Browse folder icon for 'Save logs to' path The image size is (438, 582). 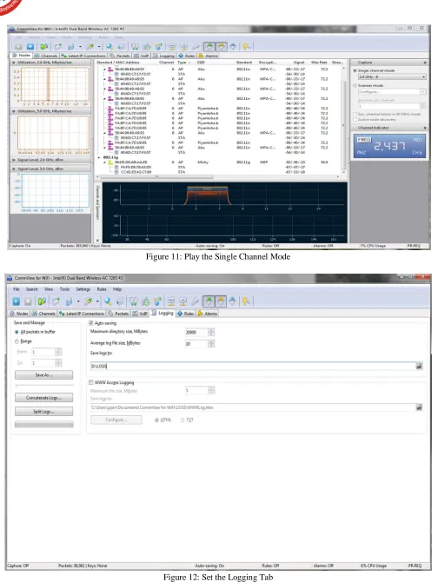point(419,367)
